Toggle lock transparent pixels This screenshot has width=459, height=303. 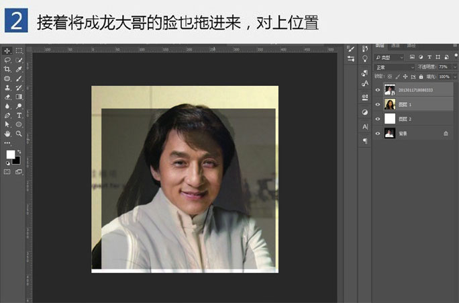pyautogui.click(x=390, y=77)
